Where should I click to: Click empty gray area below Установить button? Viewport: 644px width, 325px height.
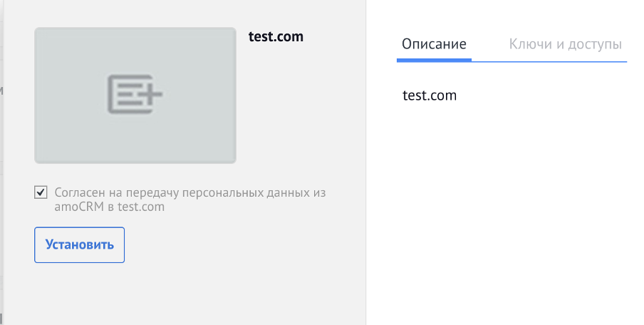point(185,294)
